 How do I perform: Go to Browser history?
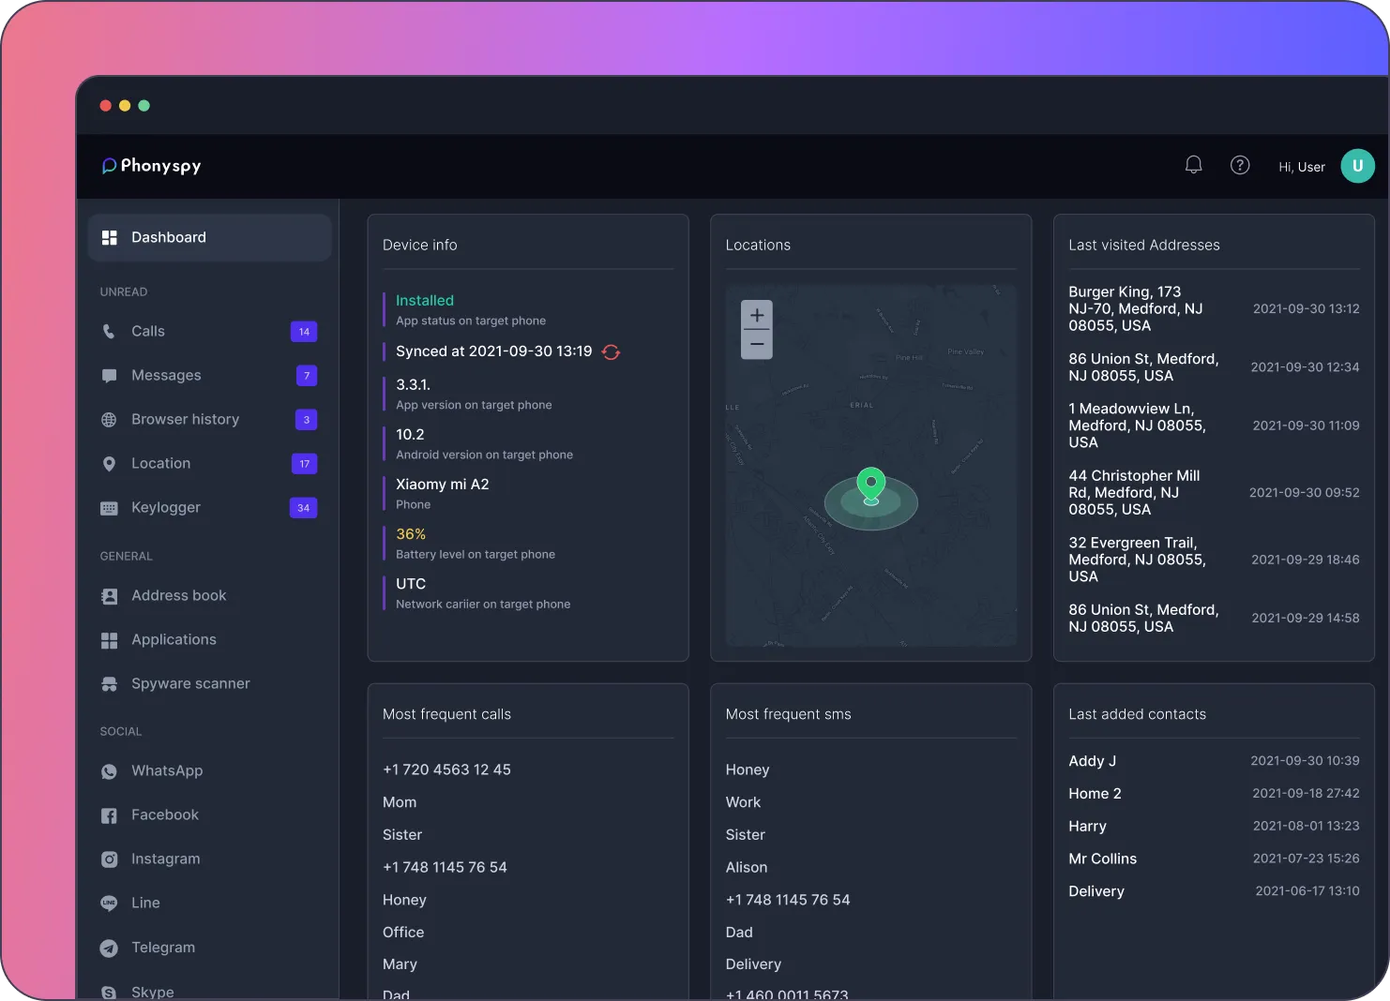coord(185,420)
